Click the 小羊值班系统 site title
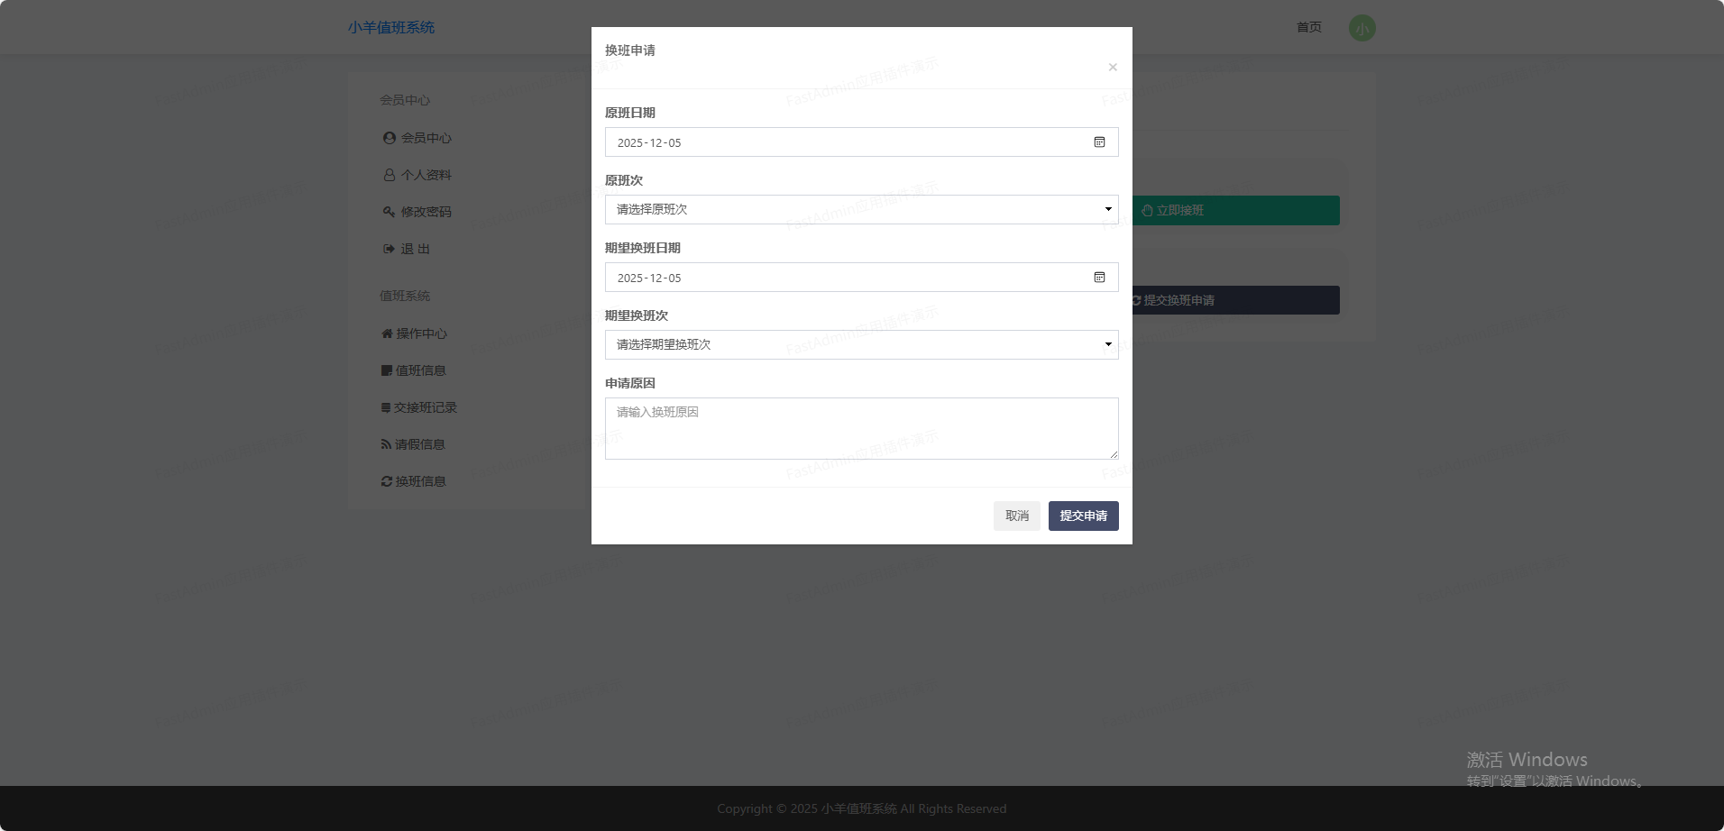This screenshot has width=1724, height=831. (391, 27)
